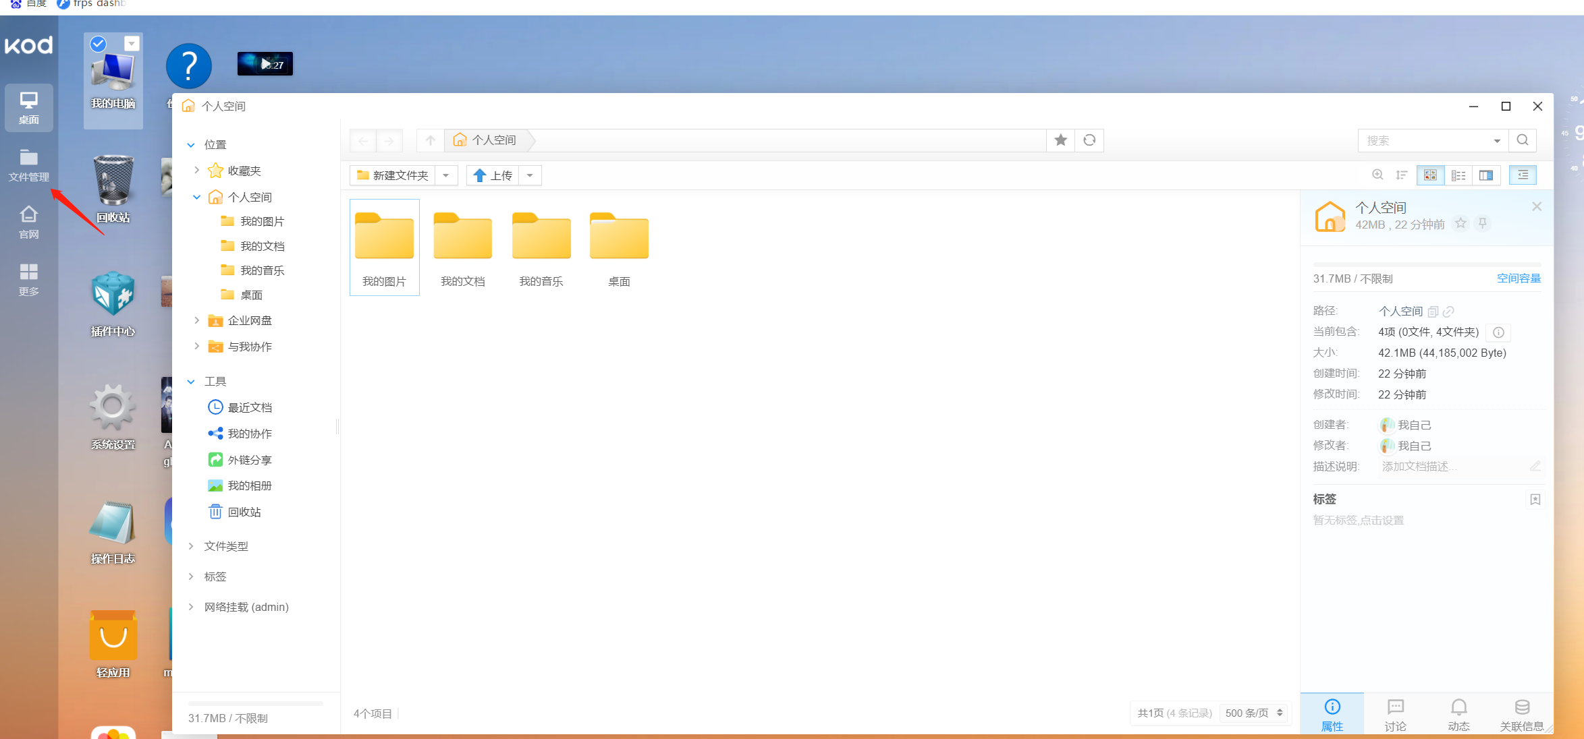1584x739 pixels.
Task: Go up one level with the up arrow
Action: tap(431, 140)
